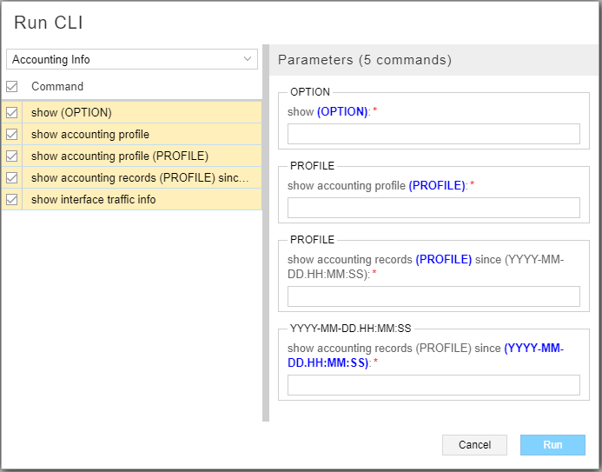Click the Command column header
Image resolution: width=602 pixels, height=472 pixels.
pyautogui.click(x=57, y=86)
